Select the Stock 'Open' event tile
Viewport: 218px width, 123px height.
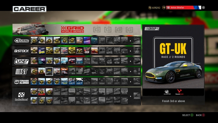pos(42,51)
